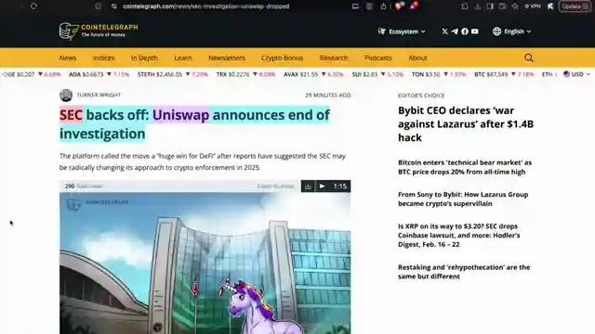Open author Turner Wright's profile link
The height and width of the screenshot is (334, 595).
(99, 95)
